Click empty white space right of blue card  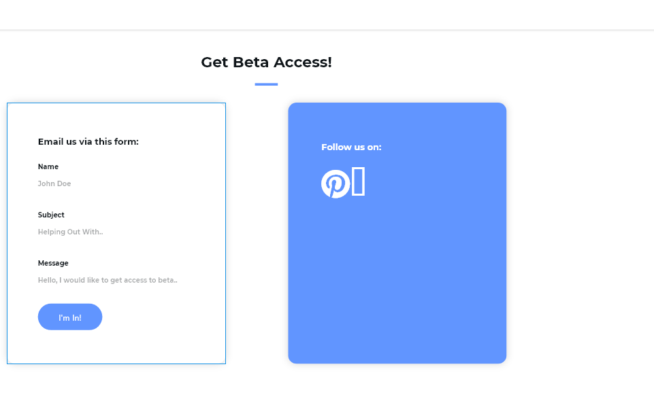point(578,231)
